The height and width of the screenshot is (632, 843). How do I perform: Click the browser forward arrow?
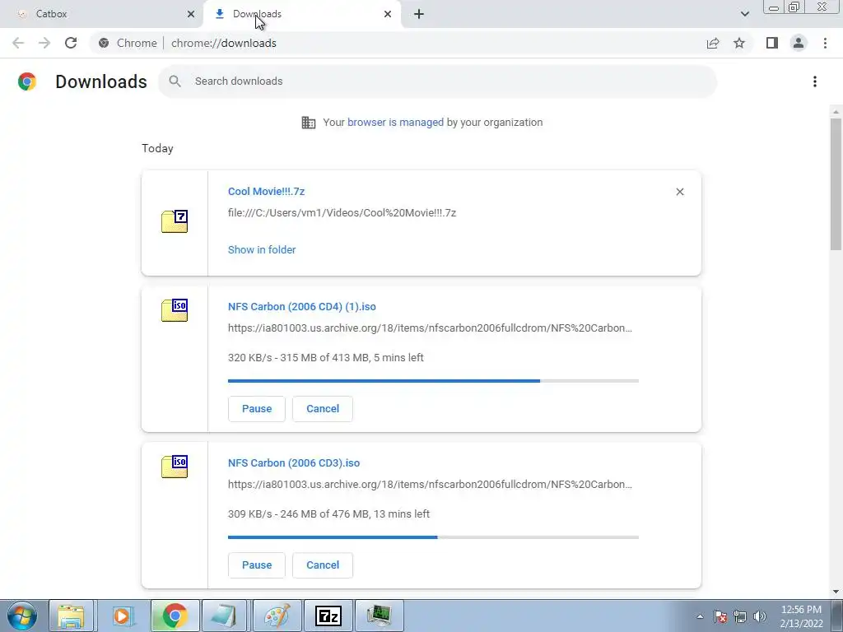(x=44, y=43)
